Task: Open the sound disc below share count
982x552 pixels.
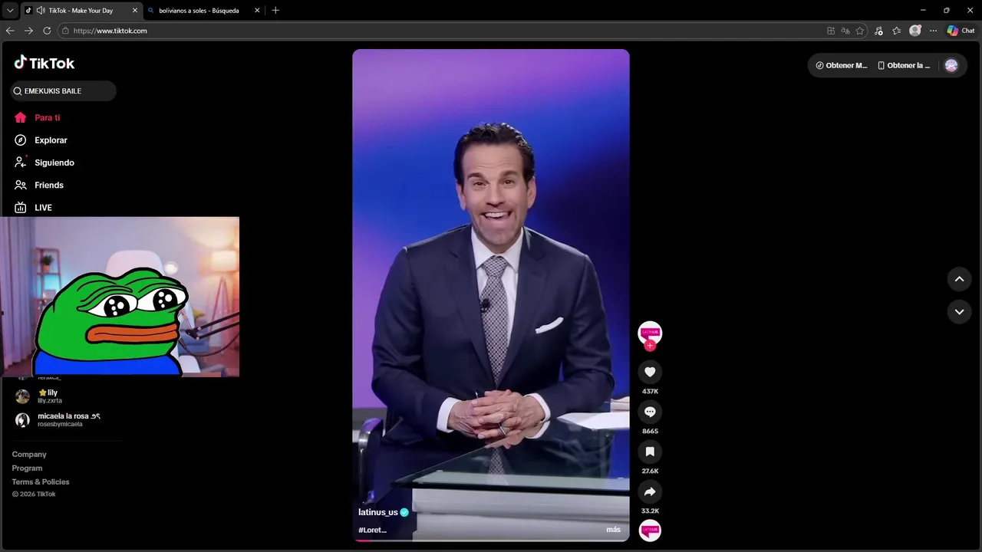Action: [650, 530]
